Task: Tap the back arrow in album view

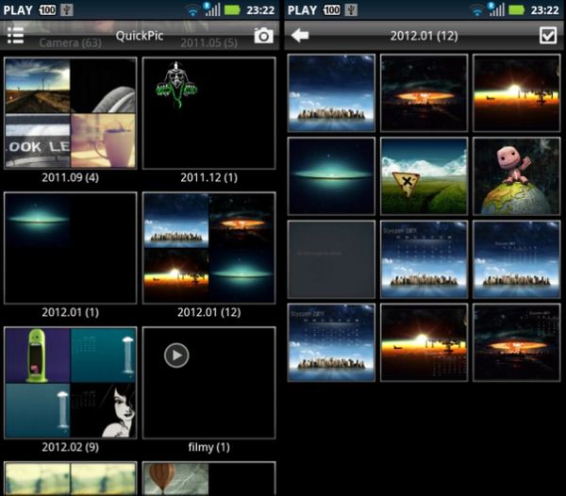Action: pos(300,35)
